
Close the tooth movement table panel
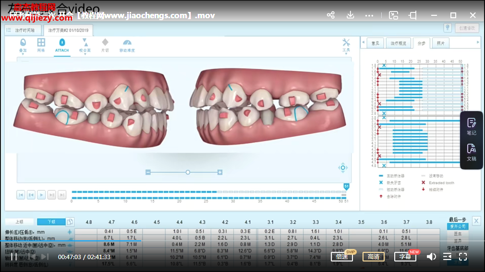pyautogui.click(x=476, y=221)
